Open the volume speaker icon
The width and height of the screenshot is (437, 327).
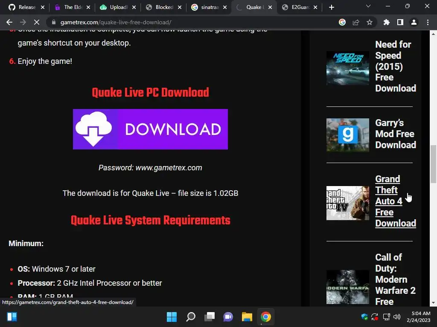397,317
